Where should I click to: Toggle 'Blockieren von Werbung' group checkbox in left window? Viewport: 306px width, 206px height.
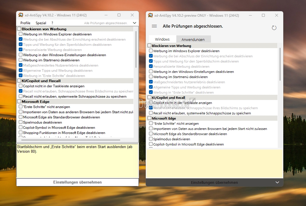pyautogui.click(x=19, y=29)
